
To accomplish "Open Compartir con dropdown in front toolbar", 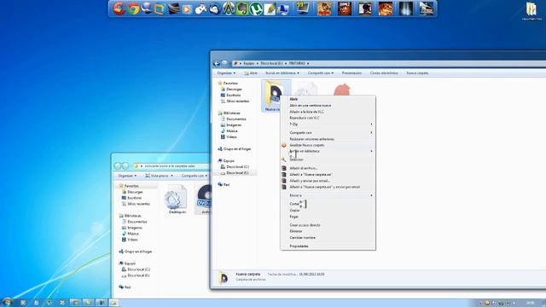I will click(321, 73).
